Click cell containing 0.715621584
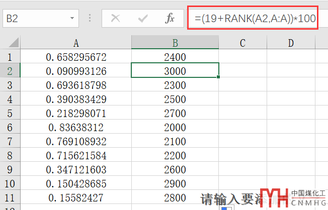 click(76, 155)
